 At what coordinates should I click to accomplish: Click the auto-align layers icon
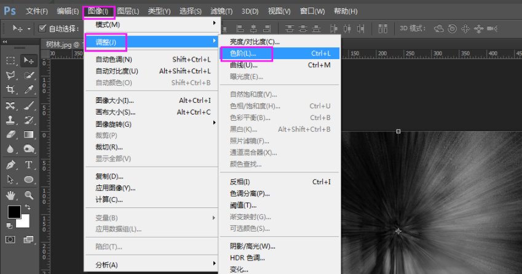click(x=383, y=29)
